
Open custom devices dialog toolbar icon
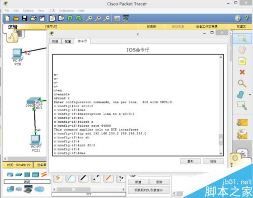(125, 18)
